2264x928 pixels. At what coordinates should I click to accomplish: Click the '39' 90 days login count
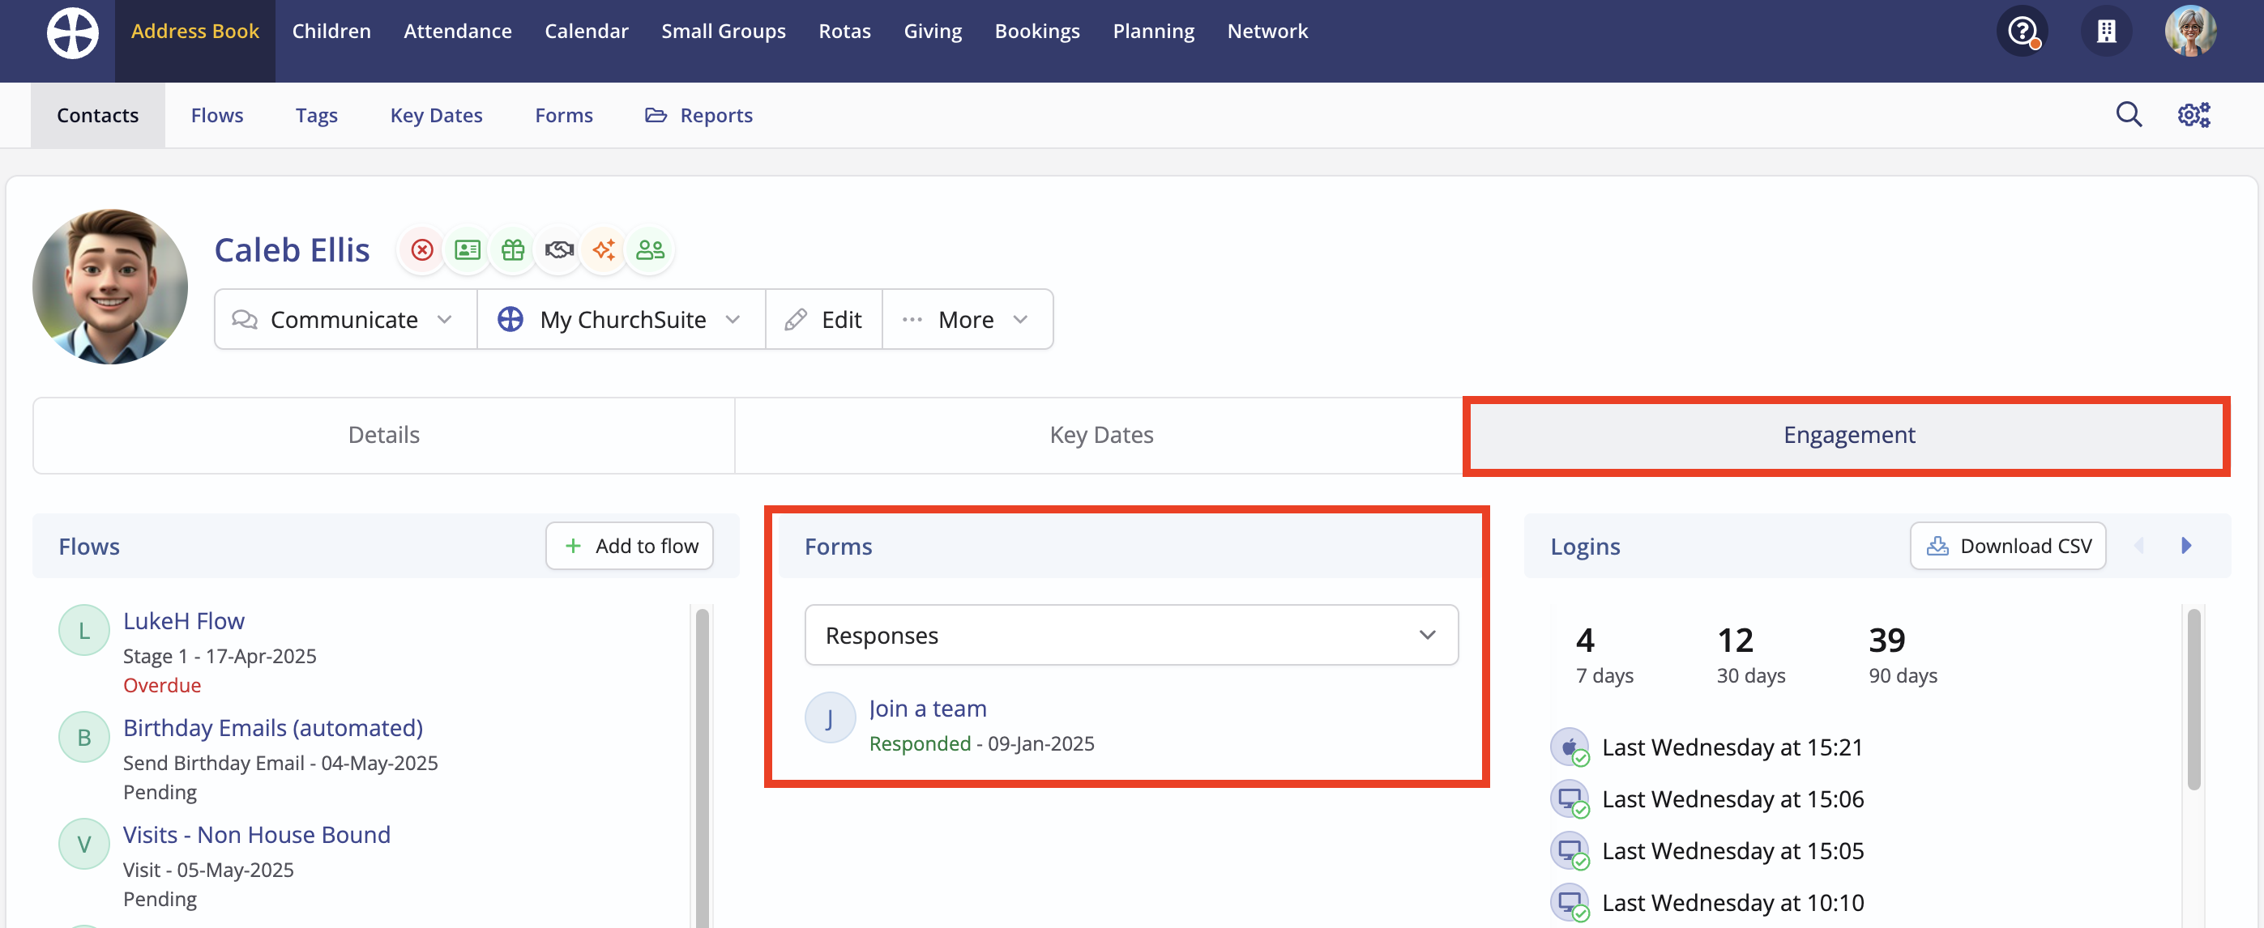point(1887,640)
